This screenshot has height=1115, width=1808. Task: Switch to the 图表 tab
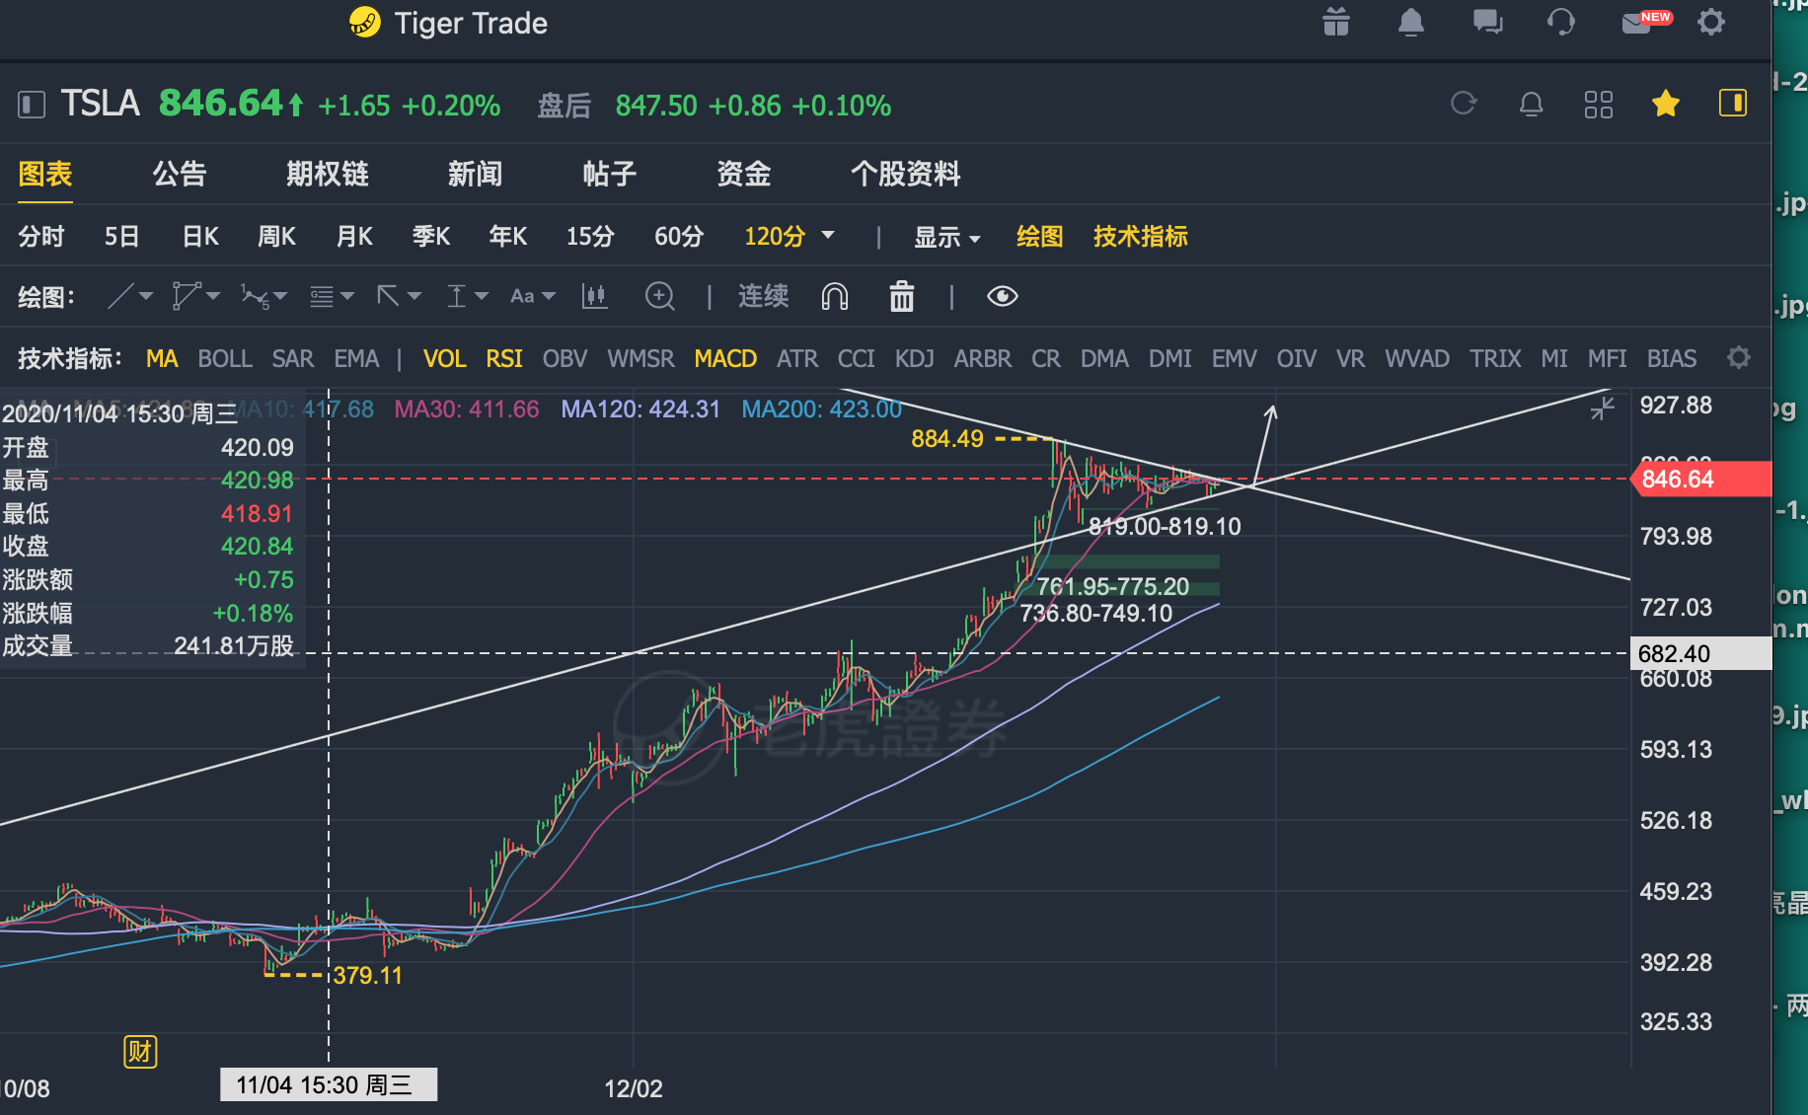point(45,175)
